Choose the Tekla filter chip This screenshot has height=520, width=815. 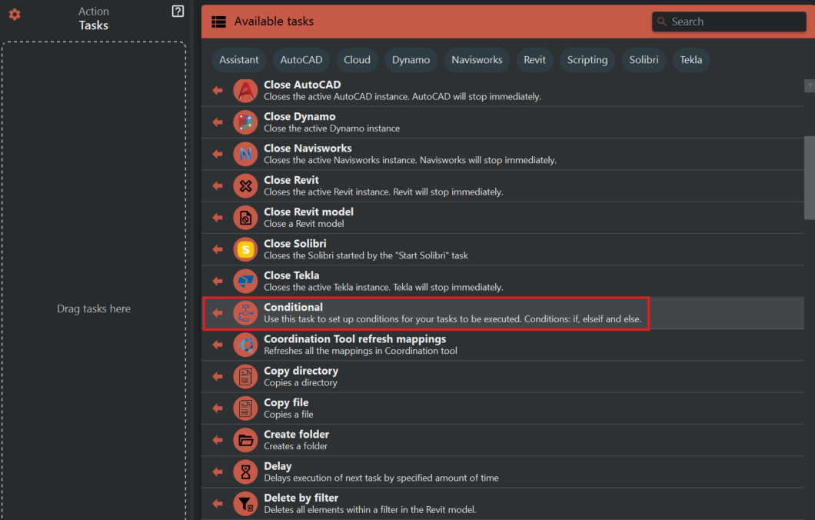[690, 60]
